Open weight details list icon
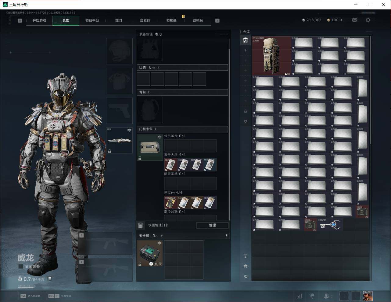391x302 pixels. pyautogui.click(x=49, y=279)
